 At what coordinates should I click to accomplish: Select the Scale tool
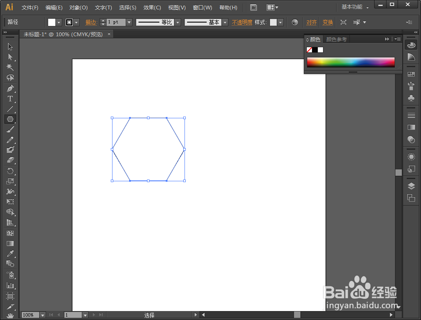click(10, 181)
